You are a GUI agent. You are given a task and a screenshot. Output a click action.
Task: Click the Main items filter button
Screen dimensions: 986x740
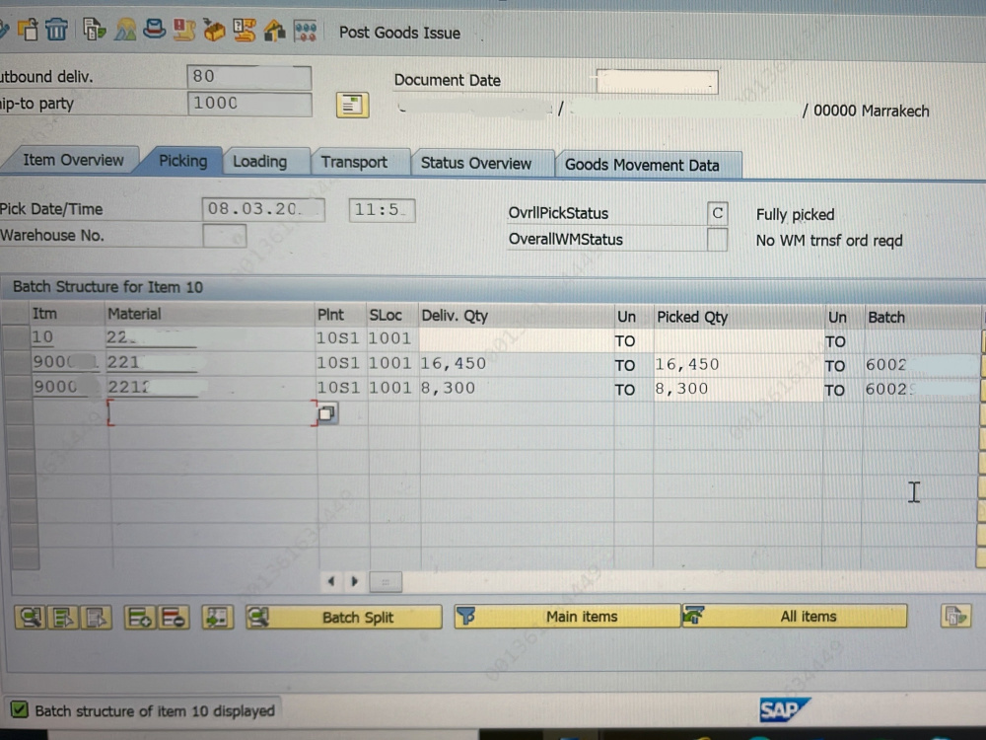(567, 617)
